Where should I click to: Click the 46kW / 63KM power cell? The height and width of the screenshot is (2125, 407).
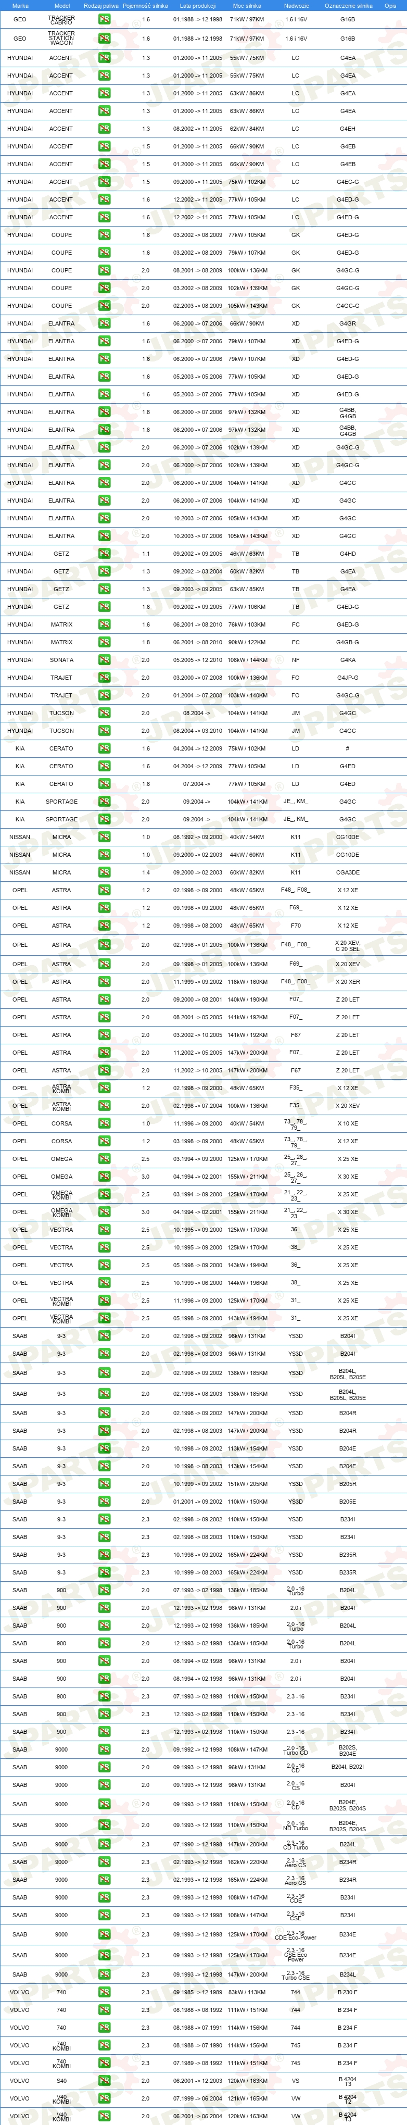coord(247,554)
